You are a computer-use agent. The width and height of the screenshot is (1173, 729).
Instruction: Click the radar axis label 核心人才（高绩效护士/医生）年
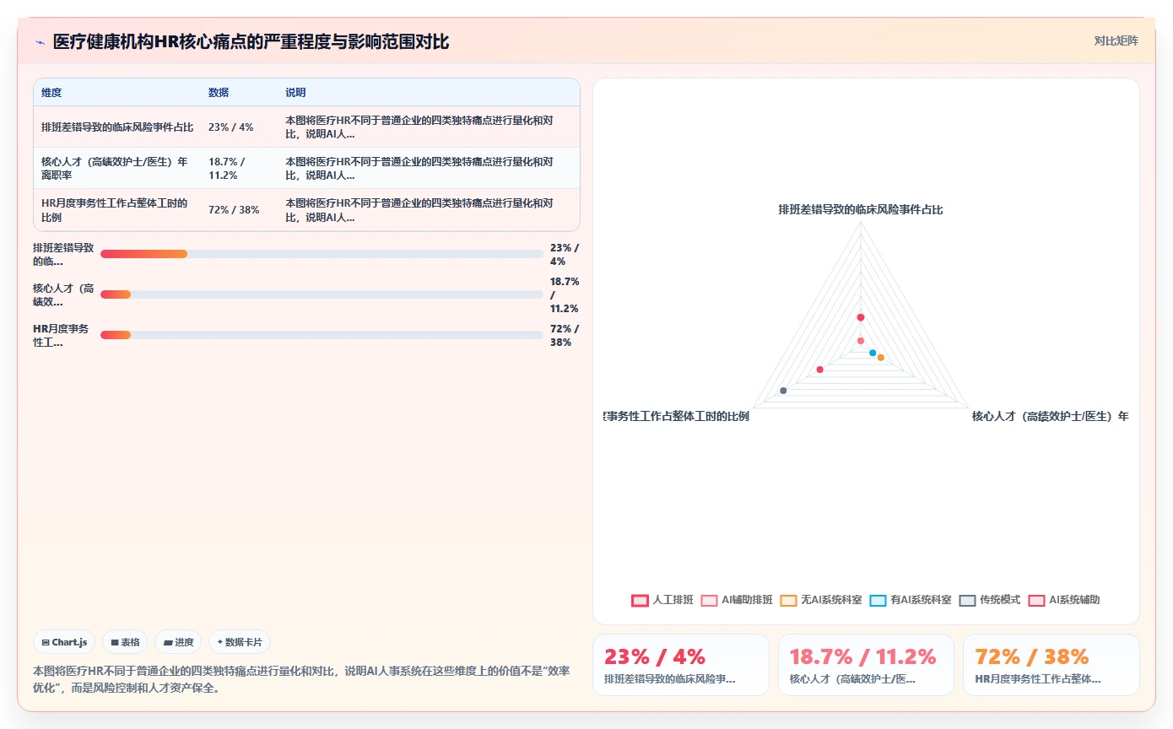click(1050, 416)
